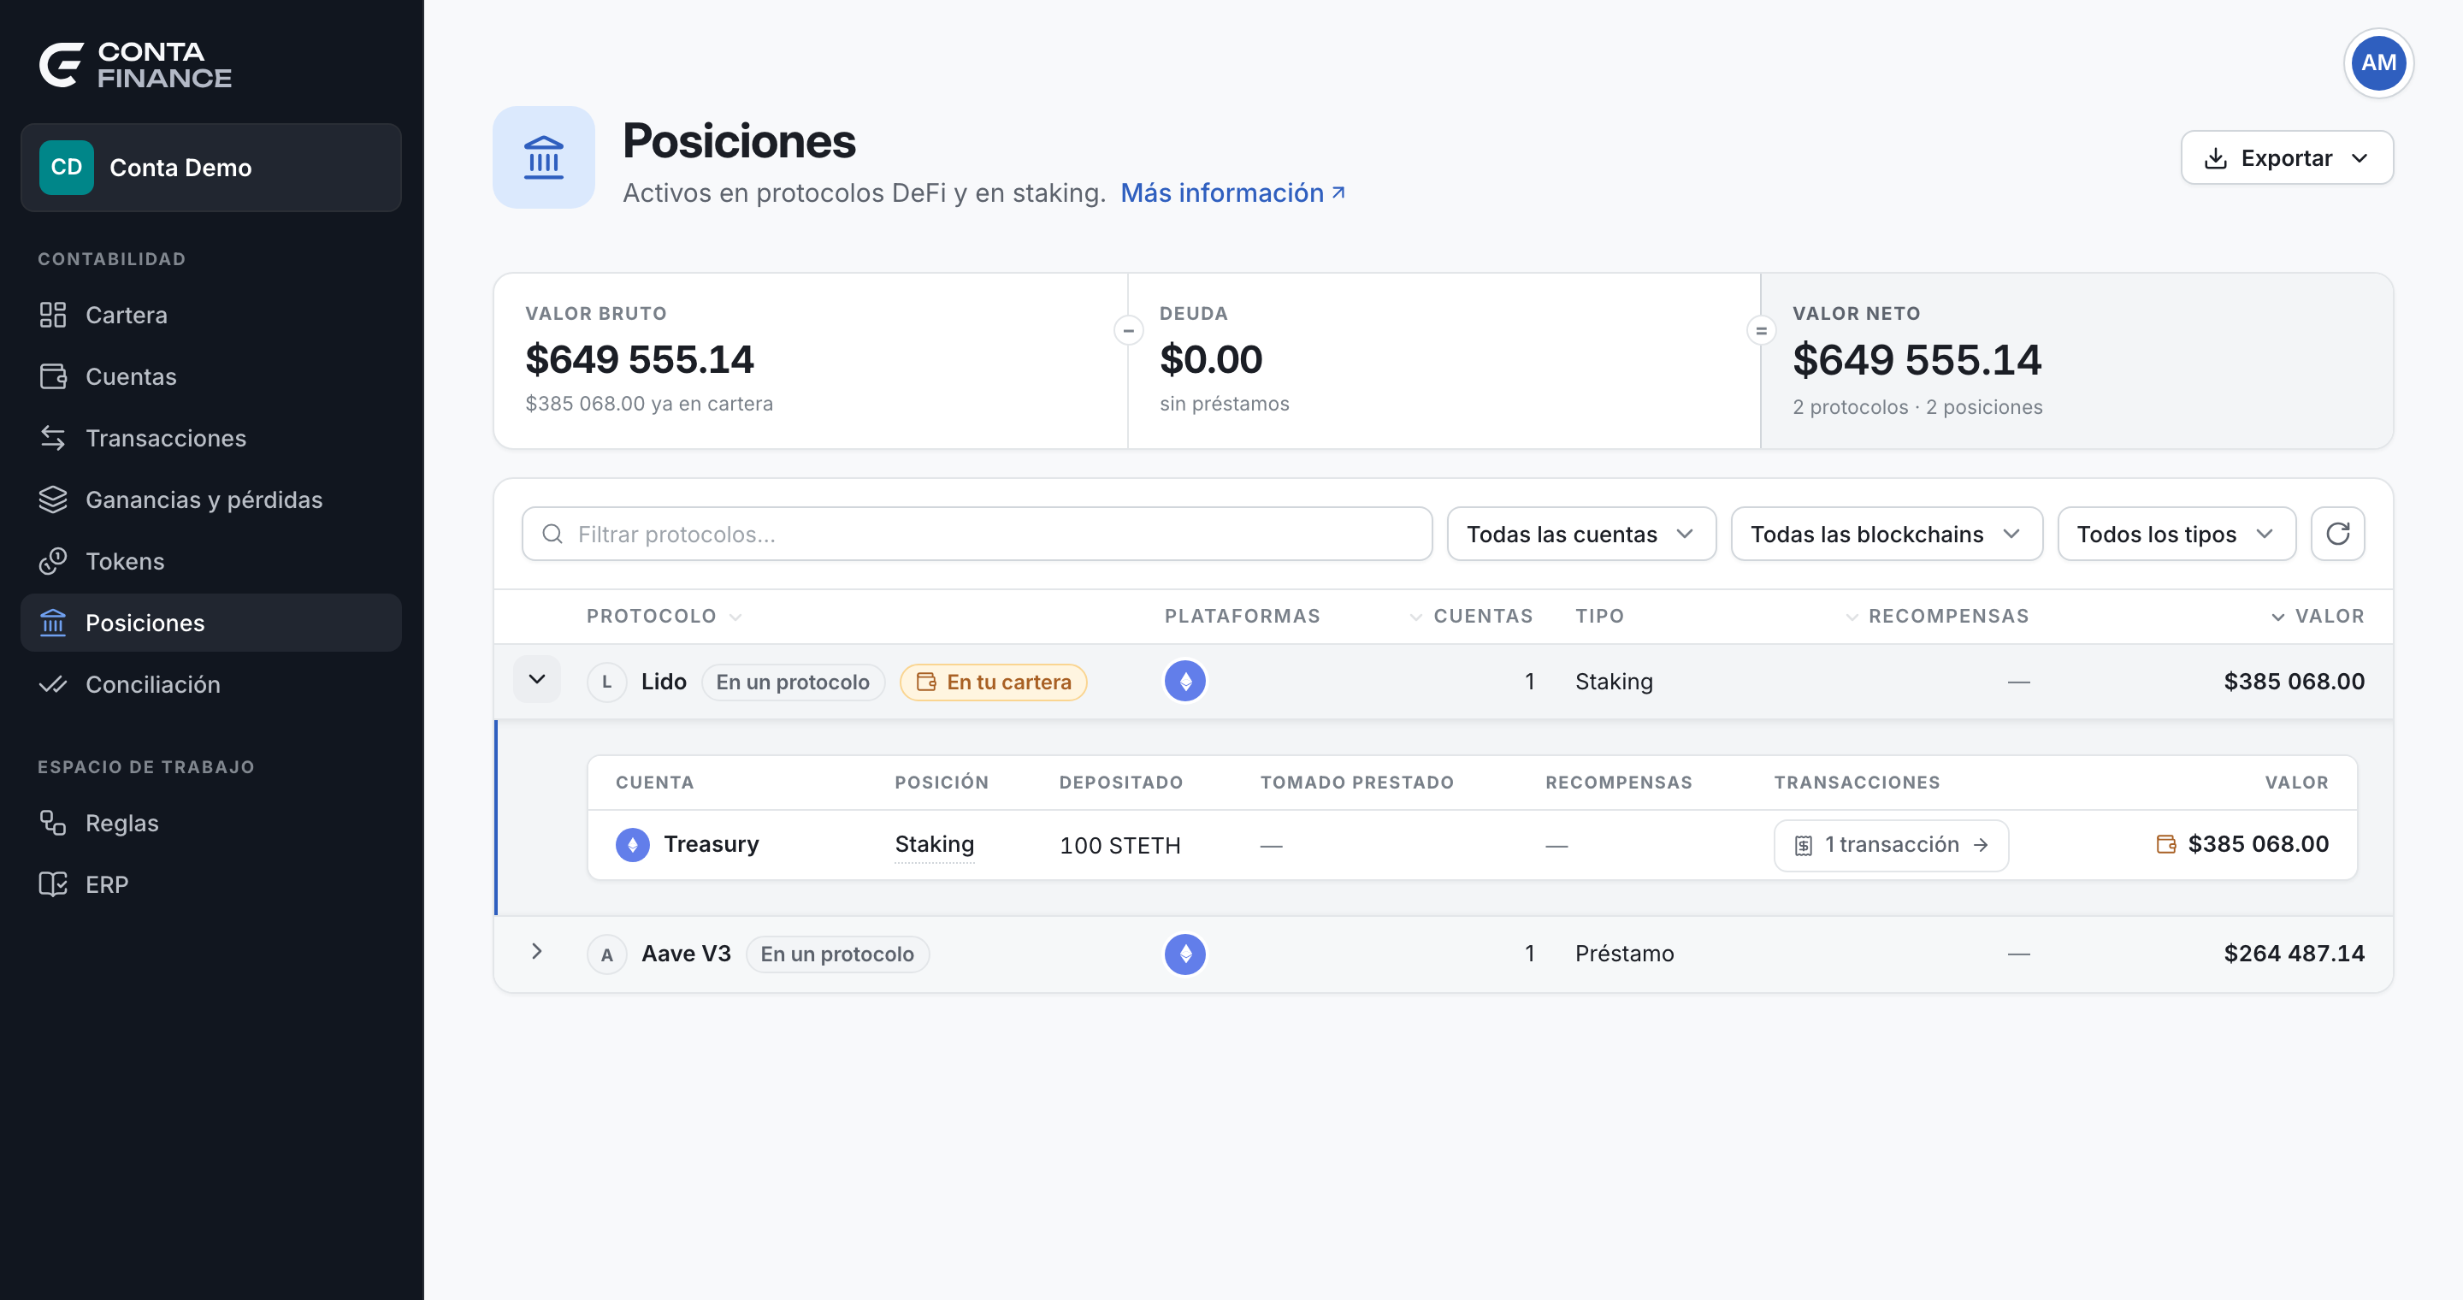Viewport: 2463px width, 1300px height.
Task: Click the wallet icon next to $385 068.00 Treasury value
Action: coord(2166,844)
